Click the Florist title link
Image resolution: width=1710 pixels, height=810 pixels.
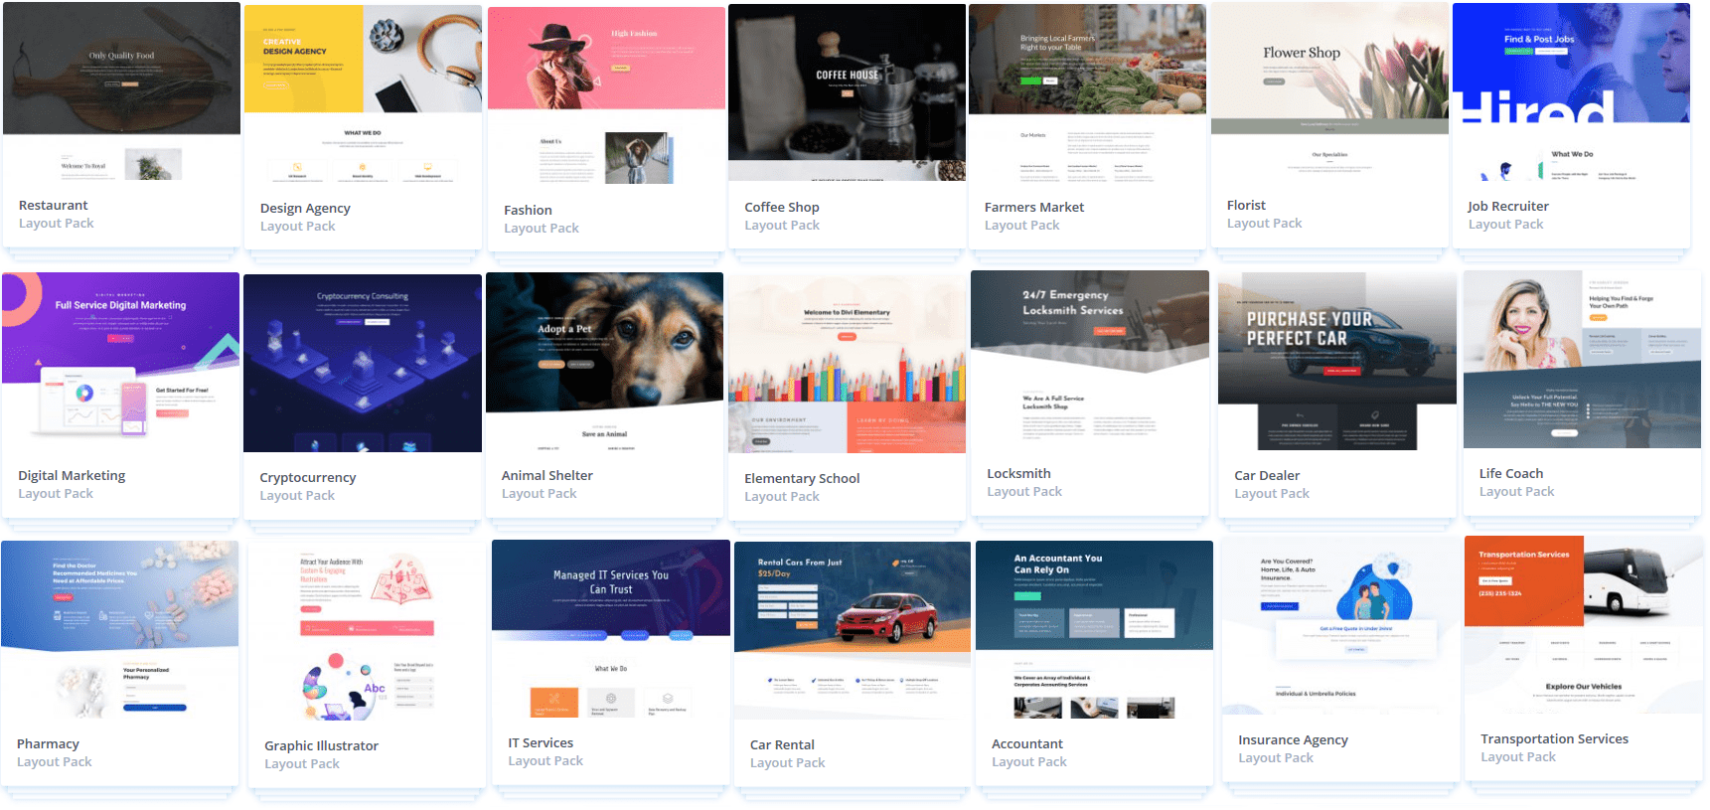[1246, 206]
